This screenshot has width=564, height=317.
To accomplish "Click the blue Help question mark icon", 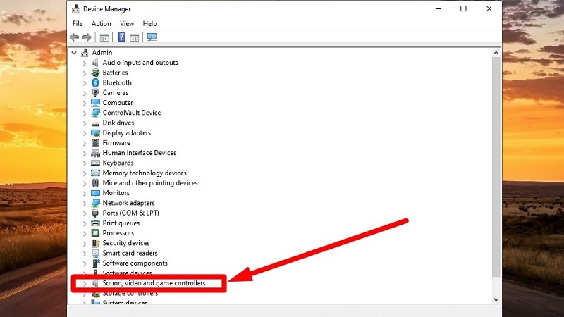I will click(121, 37).
